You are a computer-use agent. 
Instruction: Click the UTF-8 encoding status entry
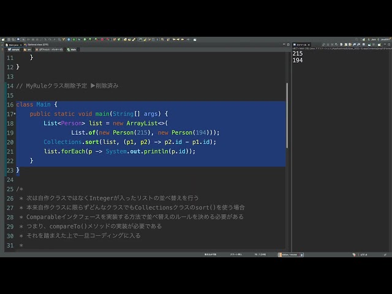364,255
